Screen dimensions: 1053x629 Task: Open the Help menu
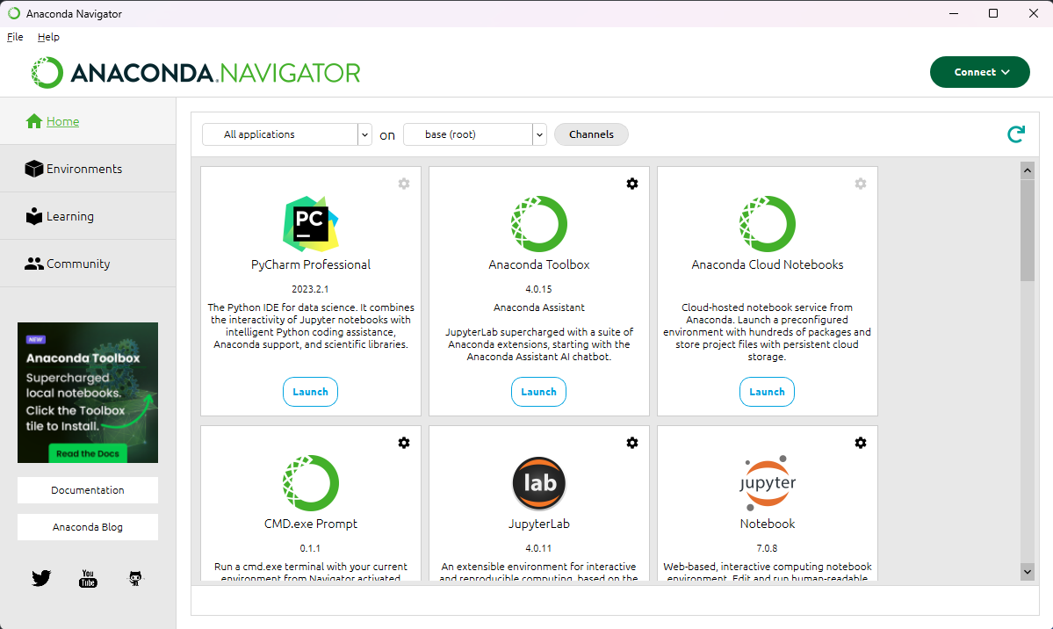point(48,37)
